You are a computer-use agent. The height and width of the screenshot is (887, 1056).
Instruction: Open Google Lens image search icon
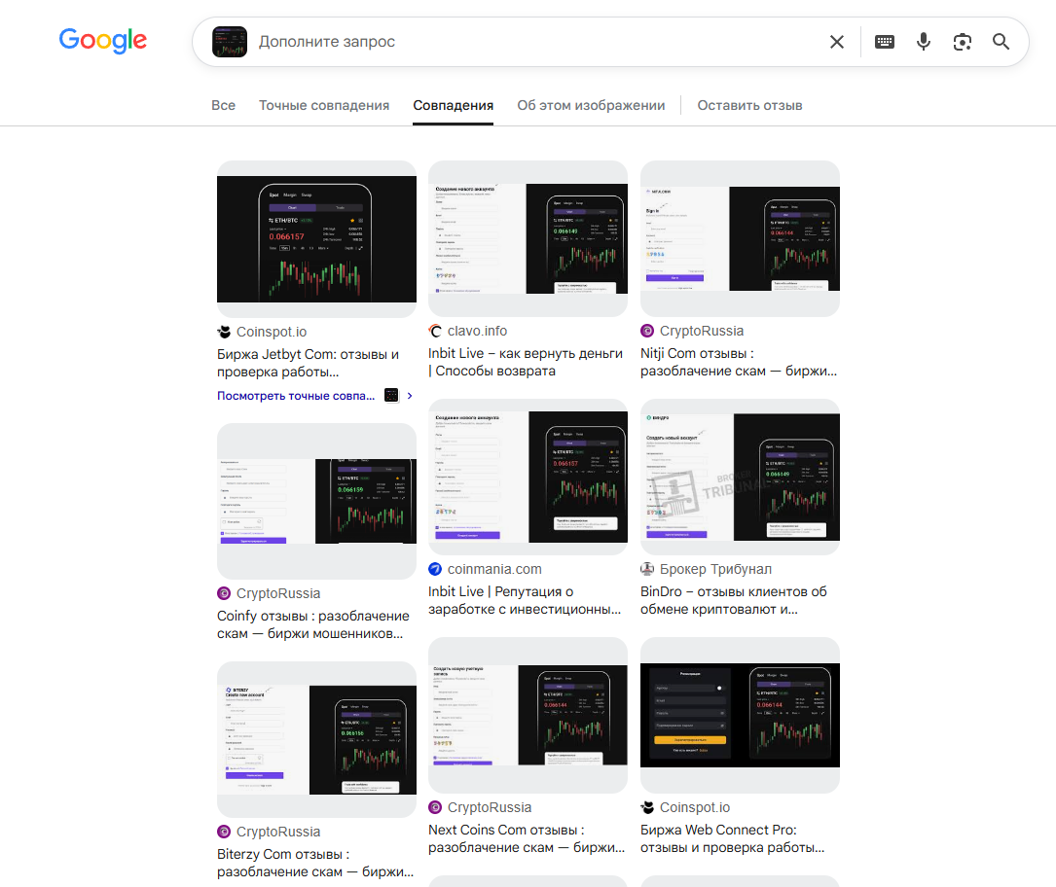point(963,42)
